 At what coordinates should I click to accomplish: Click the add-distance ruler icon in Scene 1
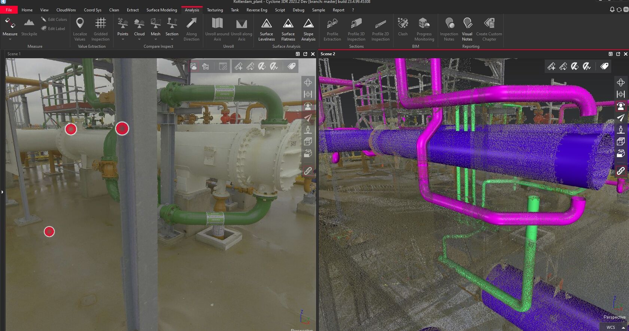tap(238, 67)
